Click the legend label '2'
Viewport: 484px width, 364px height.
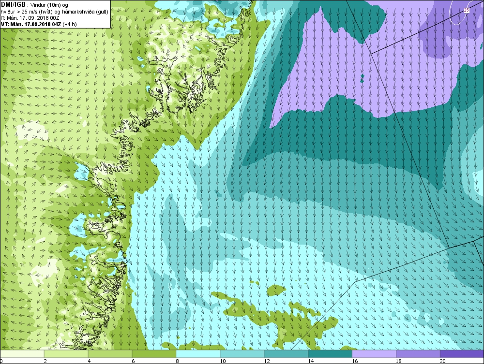45,361
